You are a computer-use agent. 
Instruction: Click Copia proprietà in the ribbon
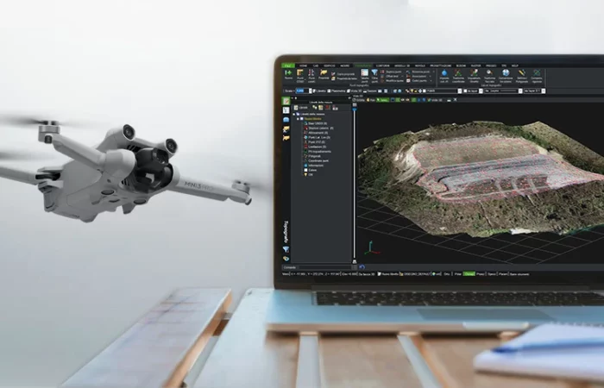[343, 74]
